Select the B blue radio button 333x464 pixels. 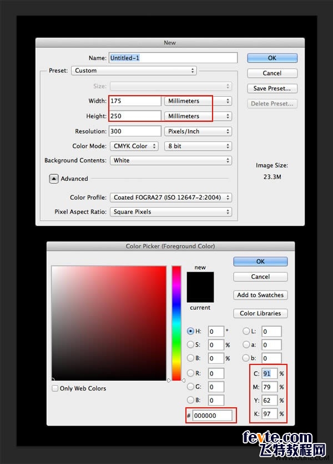tap(190, 400)
